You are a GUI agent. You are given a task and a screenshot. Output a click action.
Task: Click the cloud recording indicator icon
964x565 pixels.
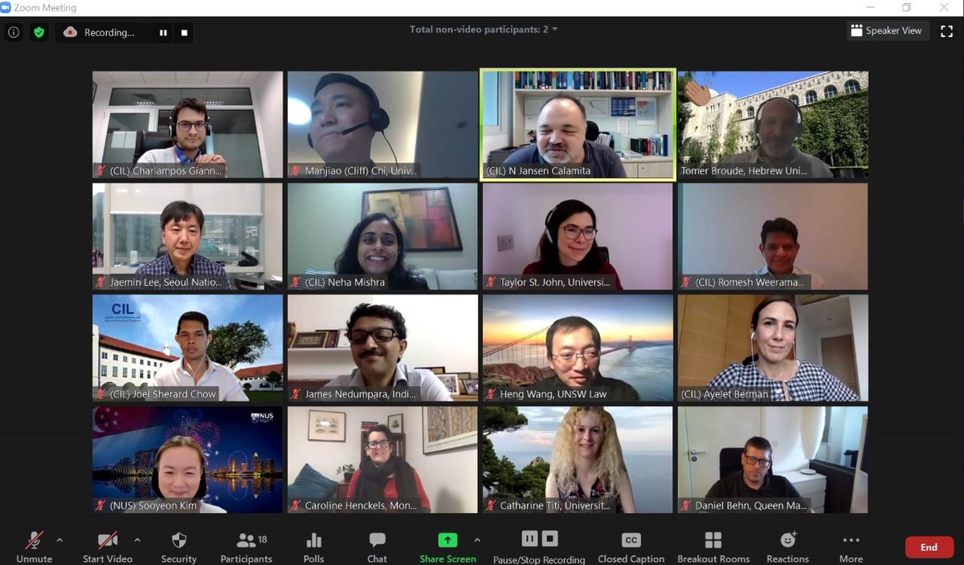point(71,33)
